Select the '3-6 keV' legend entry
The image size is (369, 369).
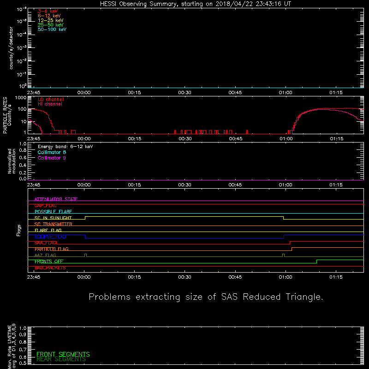point(48,11)
